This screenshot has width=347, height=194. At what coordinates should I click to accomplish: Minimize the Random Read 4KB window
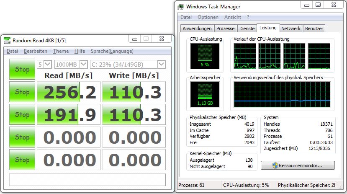[x=135, y=39]
